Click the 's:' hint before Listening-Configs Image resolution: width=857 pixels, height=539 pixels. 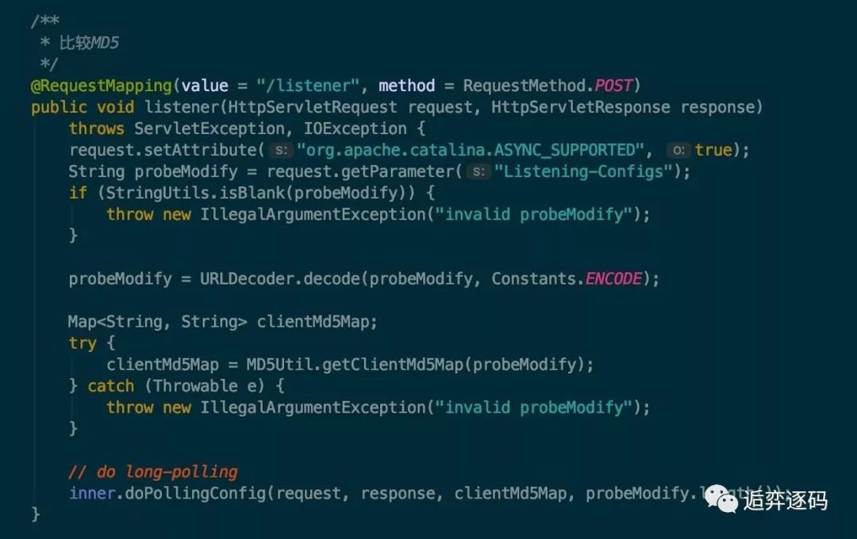coord(478,172)
